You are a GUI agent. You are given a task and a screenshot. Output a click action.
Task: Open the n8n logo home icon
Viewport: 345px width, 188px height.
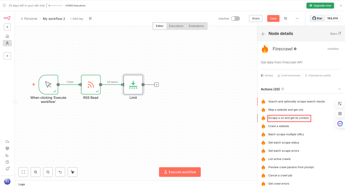(7, 18)
